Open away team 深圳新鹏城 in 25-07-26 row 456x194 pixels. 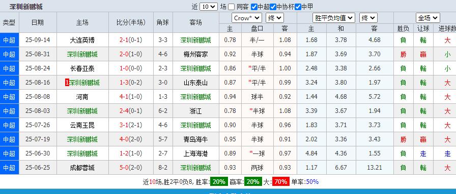pos(196,125)
